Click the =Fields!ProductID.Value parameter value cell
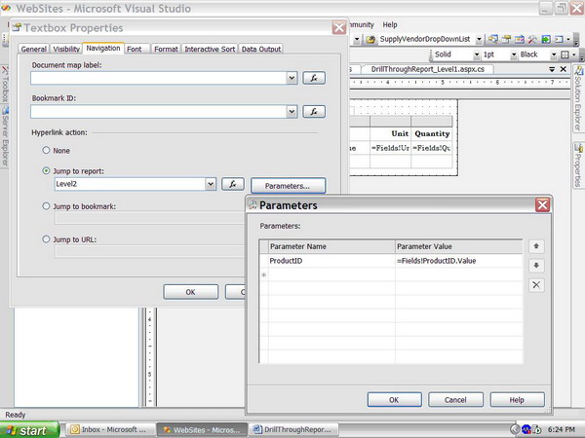Image resolution: width=585 pixels, height=438 pixels. point(459,261)
